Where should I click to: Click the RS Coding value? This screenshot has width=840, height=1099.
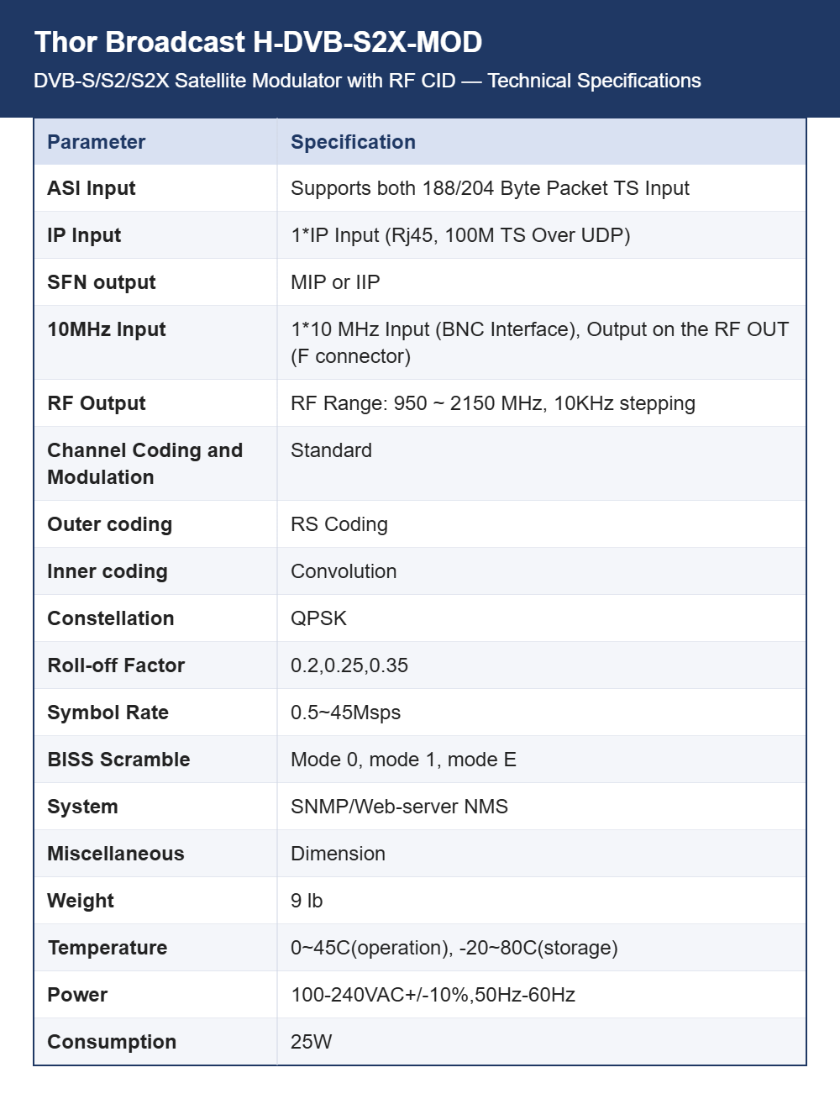tap(339, 524)
